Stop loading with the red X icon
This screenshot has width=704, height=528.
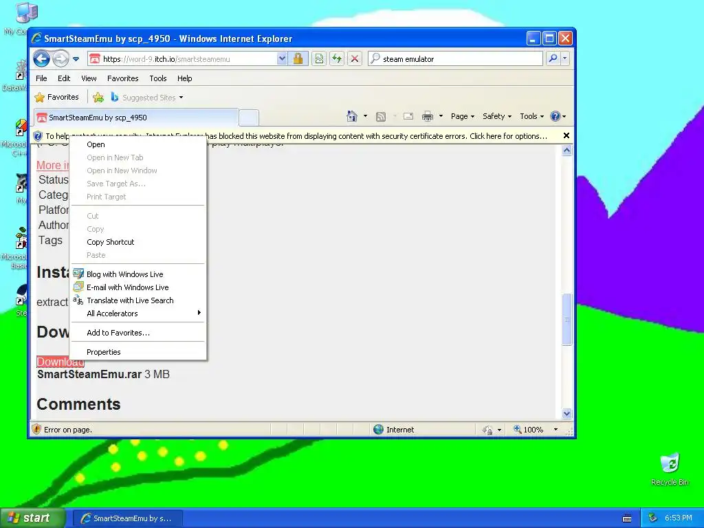click(x=355, y=59)
